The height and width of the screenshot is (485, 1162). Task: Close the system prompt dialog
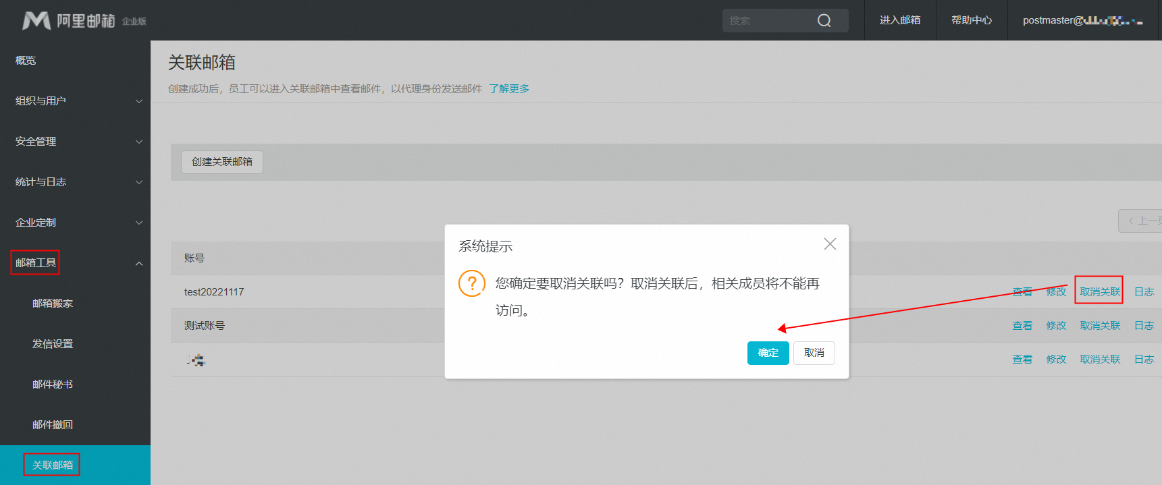pyautogui.click(x=830, y=244)
